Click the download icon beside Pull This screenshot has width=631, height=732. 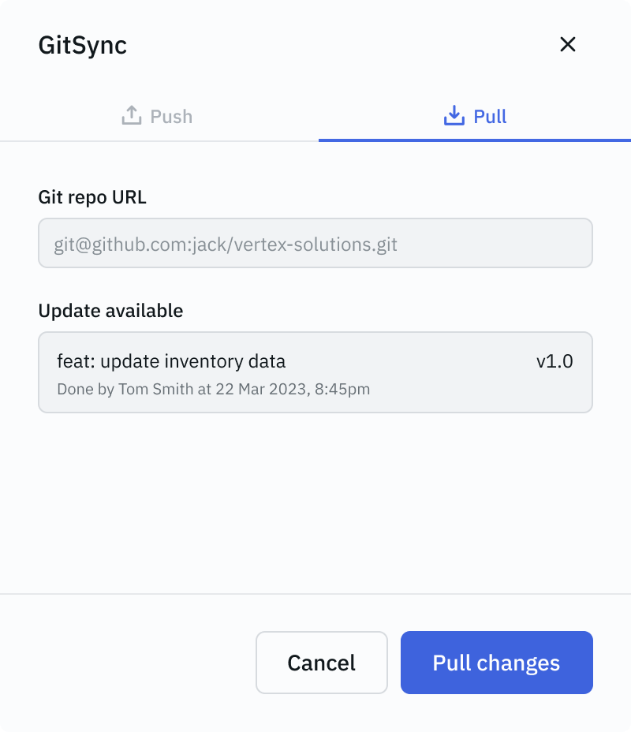click(x=452, y=115)
